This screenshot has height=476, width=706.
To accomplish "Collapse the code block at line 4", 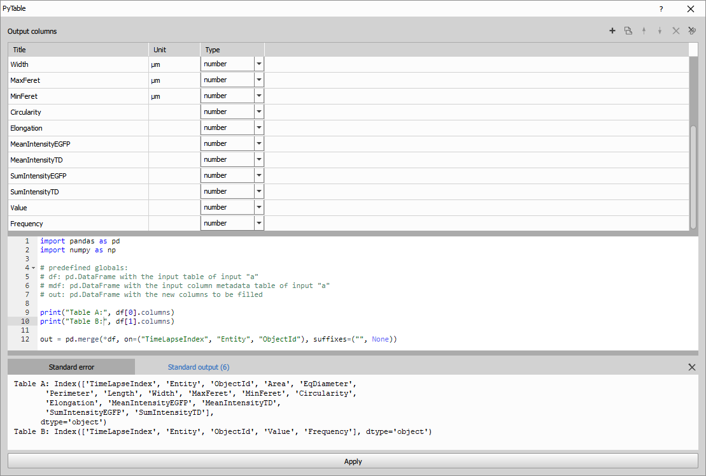I will (x=32, y=268).
